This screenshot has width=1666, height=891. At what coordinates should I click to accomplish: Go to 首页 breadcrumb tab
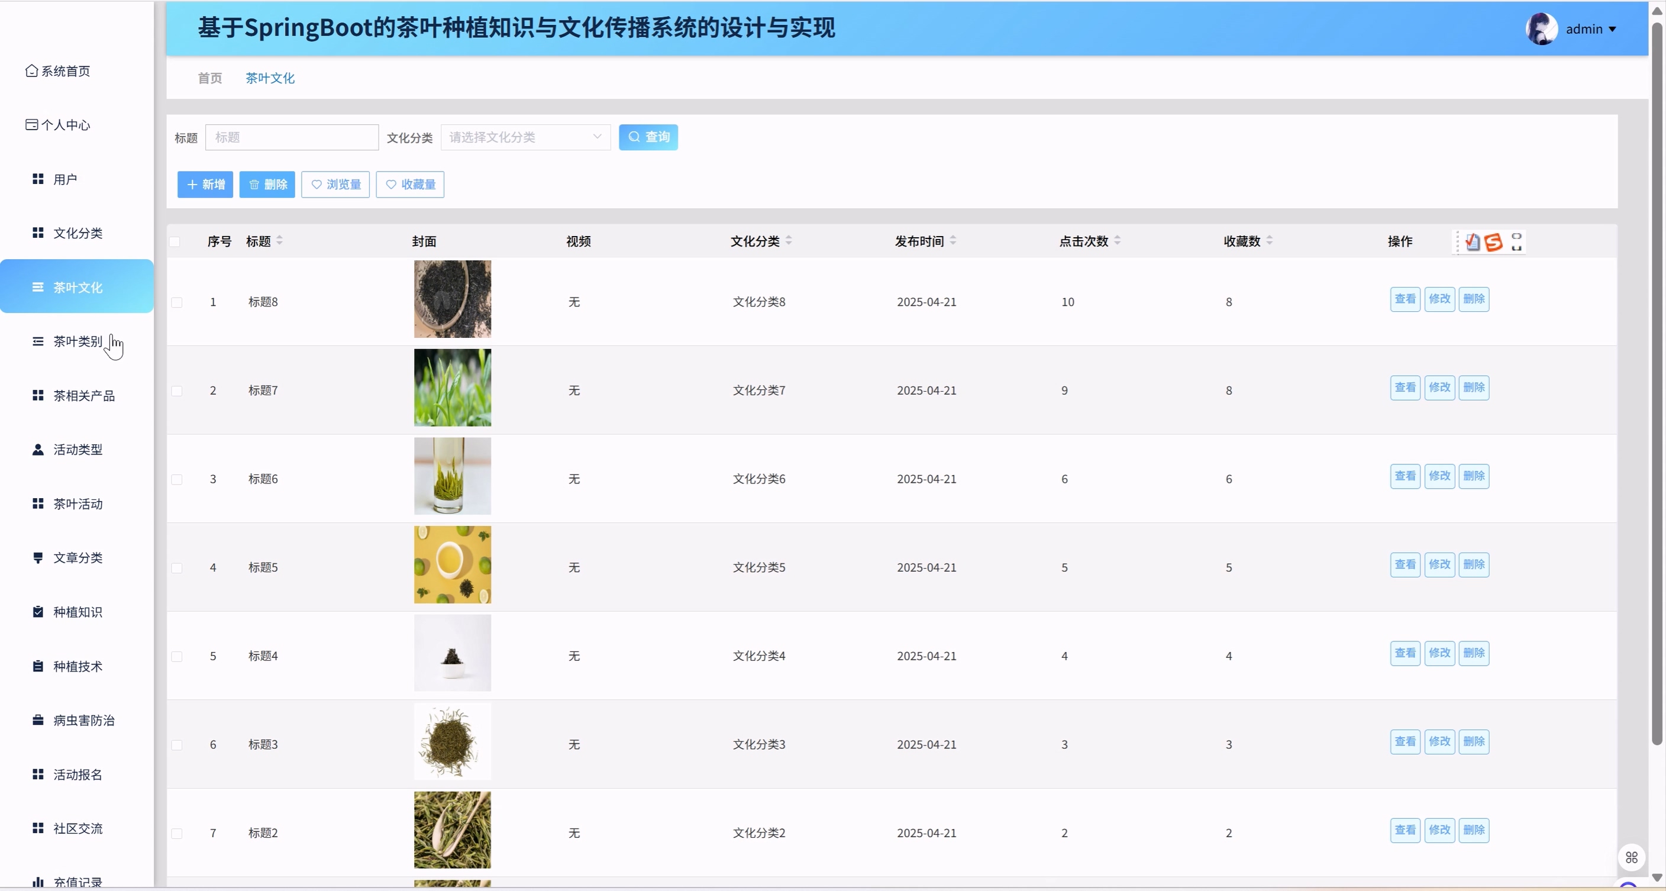point(209,78)
